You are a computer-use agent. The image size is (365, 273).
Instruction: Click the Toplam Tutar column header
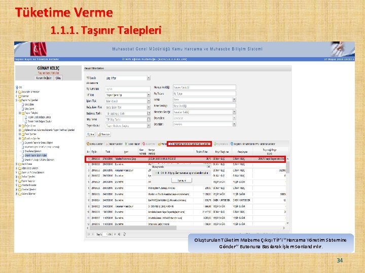[x=202, y=152]
